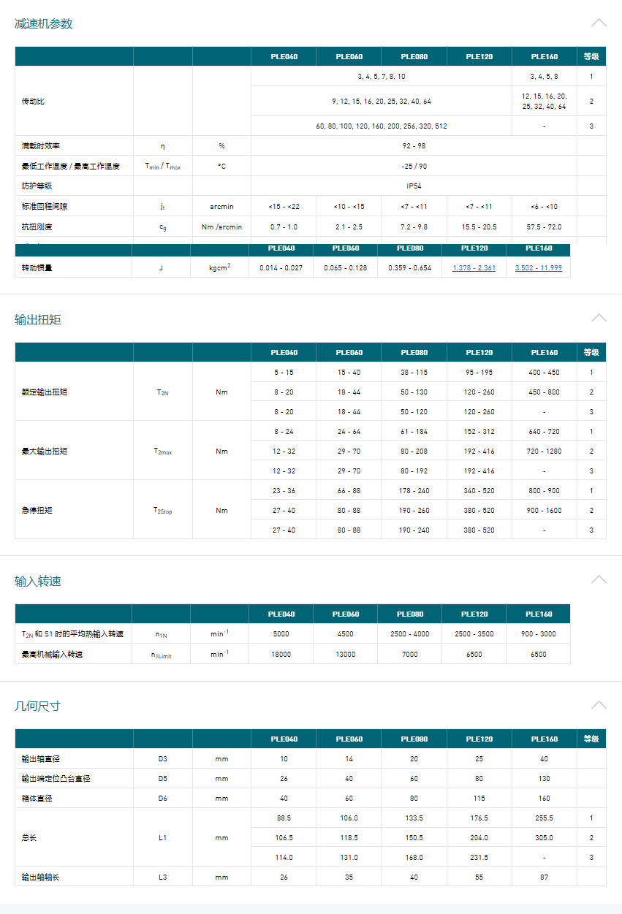Collapse the 输出扭矩 section chevron
The image size is (622, 914).
pyautogui.click(x=599, y=318)
